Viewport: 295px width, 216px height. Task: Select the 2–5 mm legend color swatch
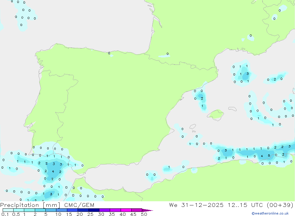(x=40, y=210)
